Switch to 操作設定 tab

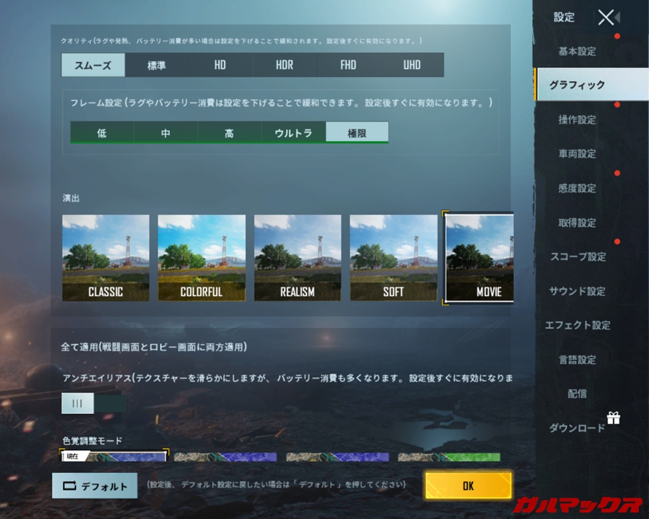click(577, 119)
